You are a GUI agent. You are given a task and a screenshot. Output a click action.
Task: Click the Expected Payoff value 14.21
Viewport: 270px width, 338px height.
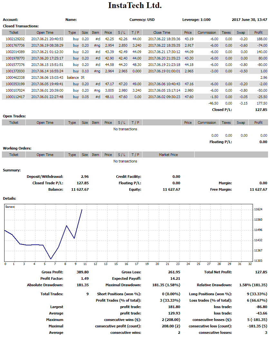(x=175, y=279)
